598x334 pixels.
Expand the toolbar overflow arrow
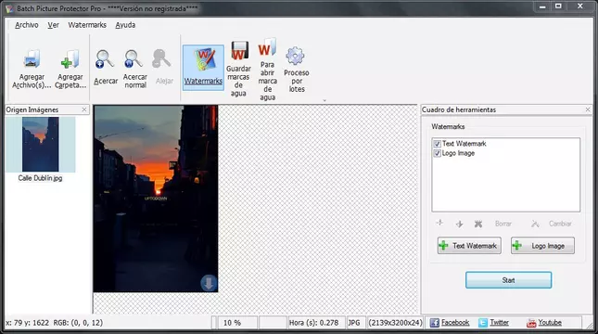(324, 101)
